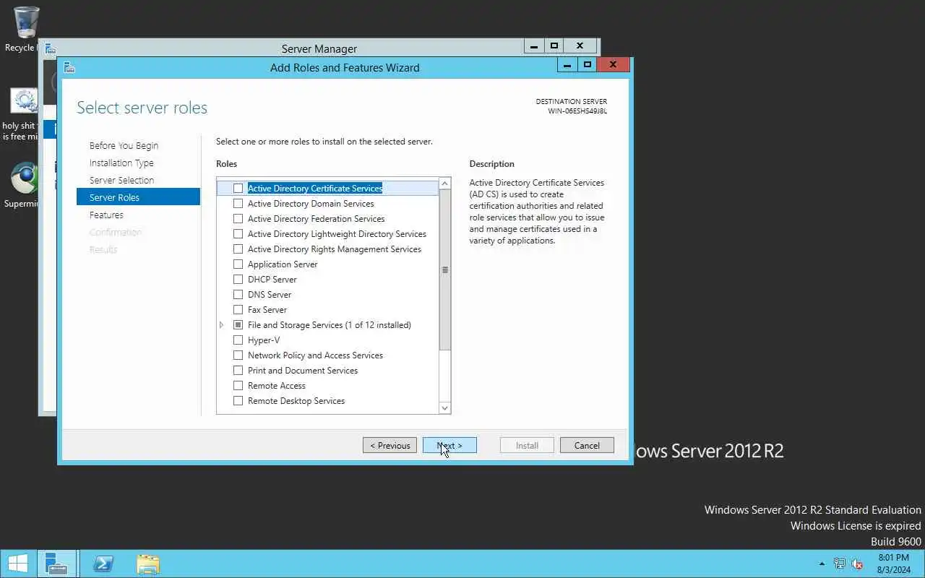Check the DHCP Server role
The width and height of the screenshot is (925, 578).
[238, 279]
